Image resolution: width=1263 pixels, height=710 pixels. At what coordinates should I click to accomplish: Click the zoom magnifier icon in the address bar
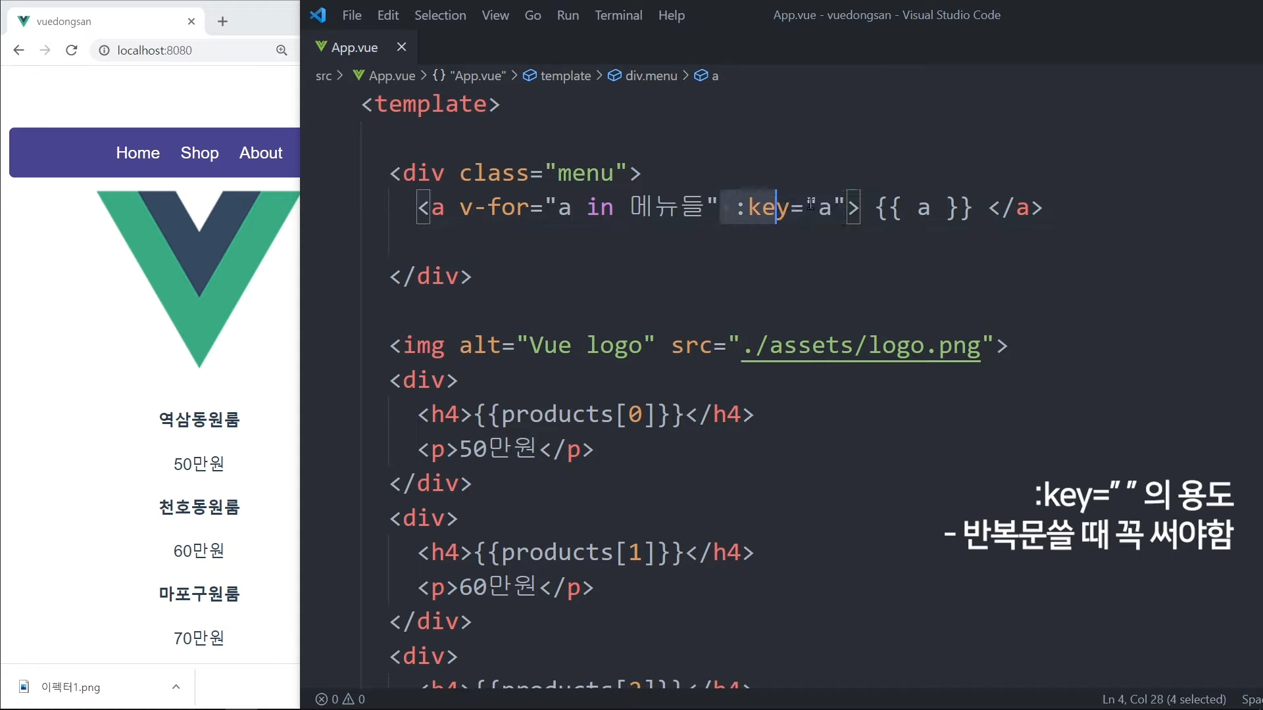[282, 50]
